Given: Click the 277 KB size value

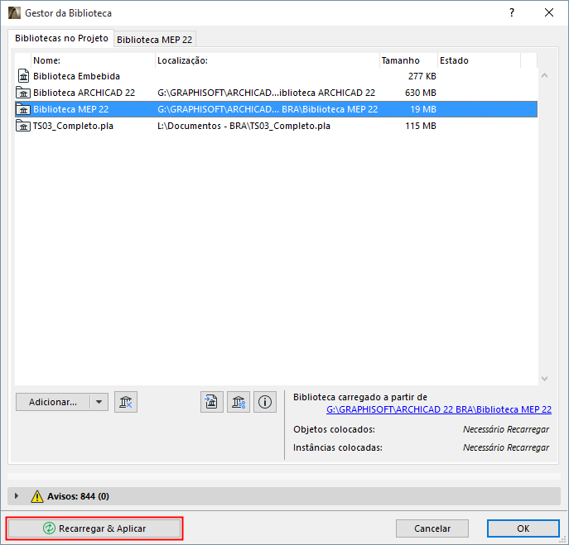Looking at the screenshot, I should click(422, 76).
